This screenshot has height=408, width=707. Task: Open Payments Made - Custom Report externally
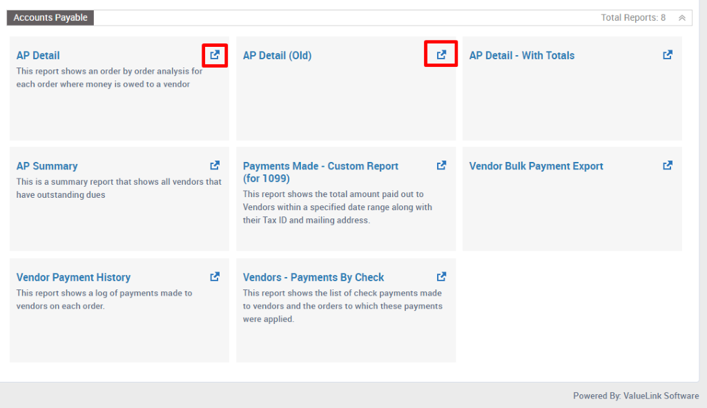point(440,165)
